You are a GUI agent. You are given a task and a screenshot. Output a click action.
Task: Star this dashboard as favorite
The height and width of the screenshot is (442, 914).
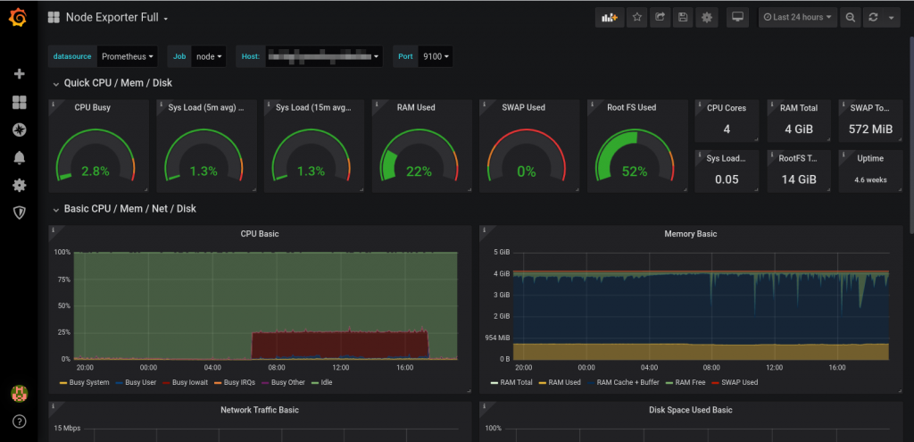point(636,17)
